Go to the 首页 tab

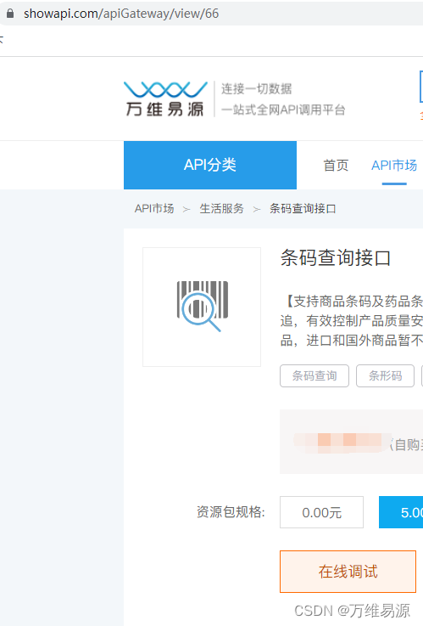point(336,165)
